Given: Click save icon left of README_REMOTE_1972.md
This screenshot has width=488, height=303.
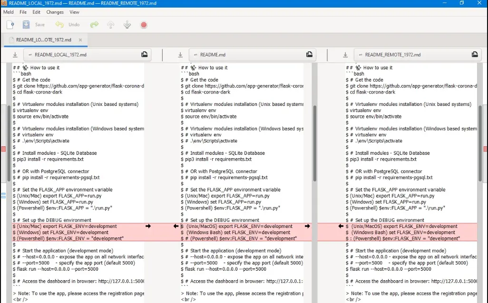Looking at the screenshot, I should coord(345,55).
